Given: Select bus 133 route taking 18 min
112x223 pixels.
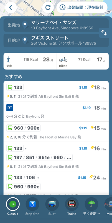Looking at the screenshot, I should [x=56, y=91].
